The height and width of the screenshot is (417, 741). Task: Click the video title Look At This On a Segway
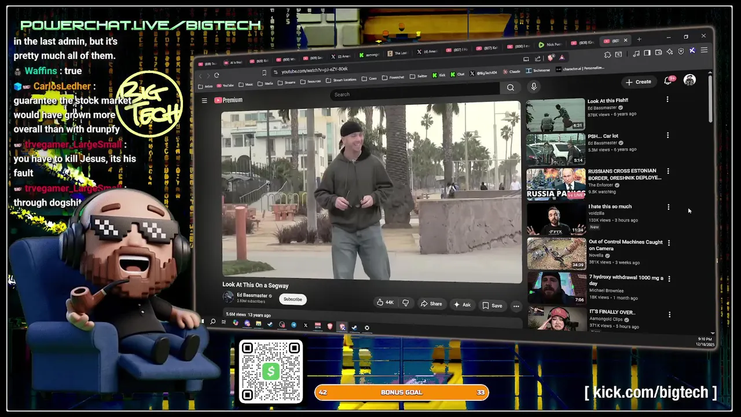(255, 285)
